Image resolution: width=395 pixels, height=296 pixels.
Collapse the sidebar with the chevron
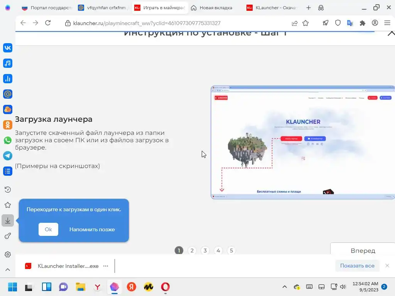[8, 269]
